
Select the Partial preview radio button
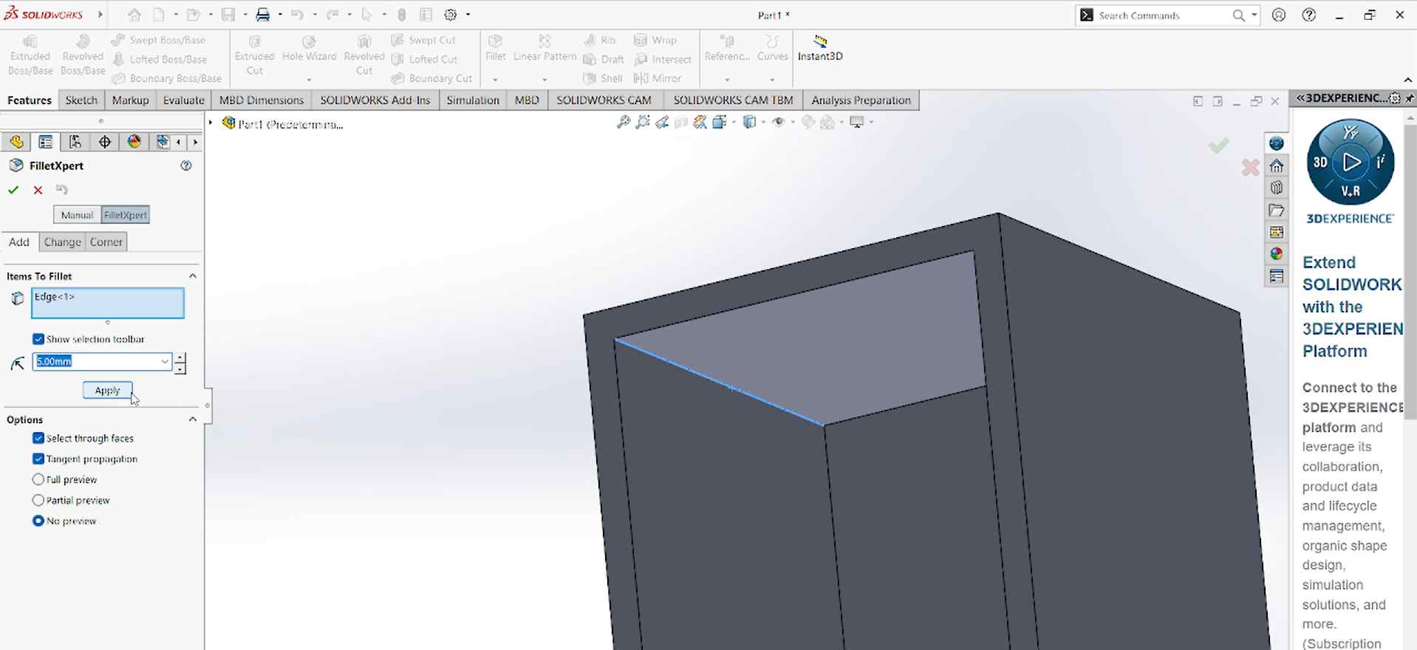[x=38, y=500]
